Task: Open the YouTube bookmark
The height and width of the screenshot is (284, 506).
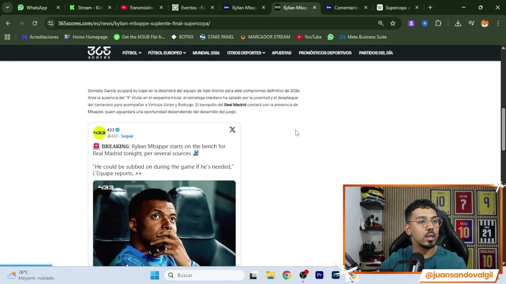Action: 309,37
